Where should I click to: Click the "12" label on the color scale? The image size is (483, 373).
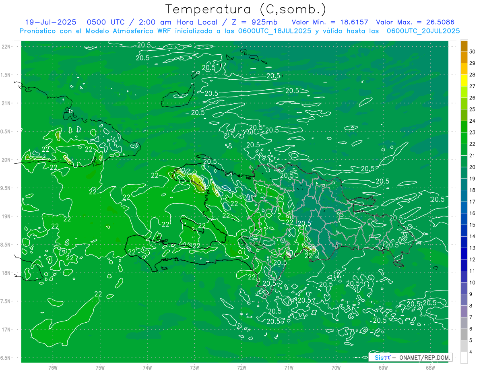[x=473, y=260]
